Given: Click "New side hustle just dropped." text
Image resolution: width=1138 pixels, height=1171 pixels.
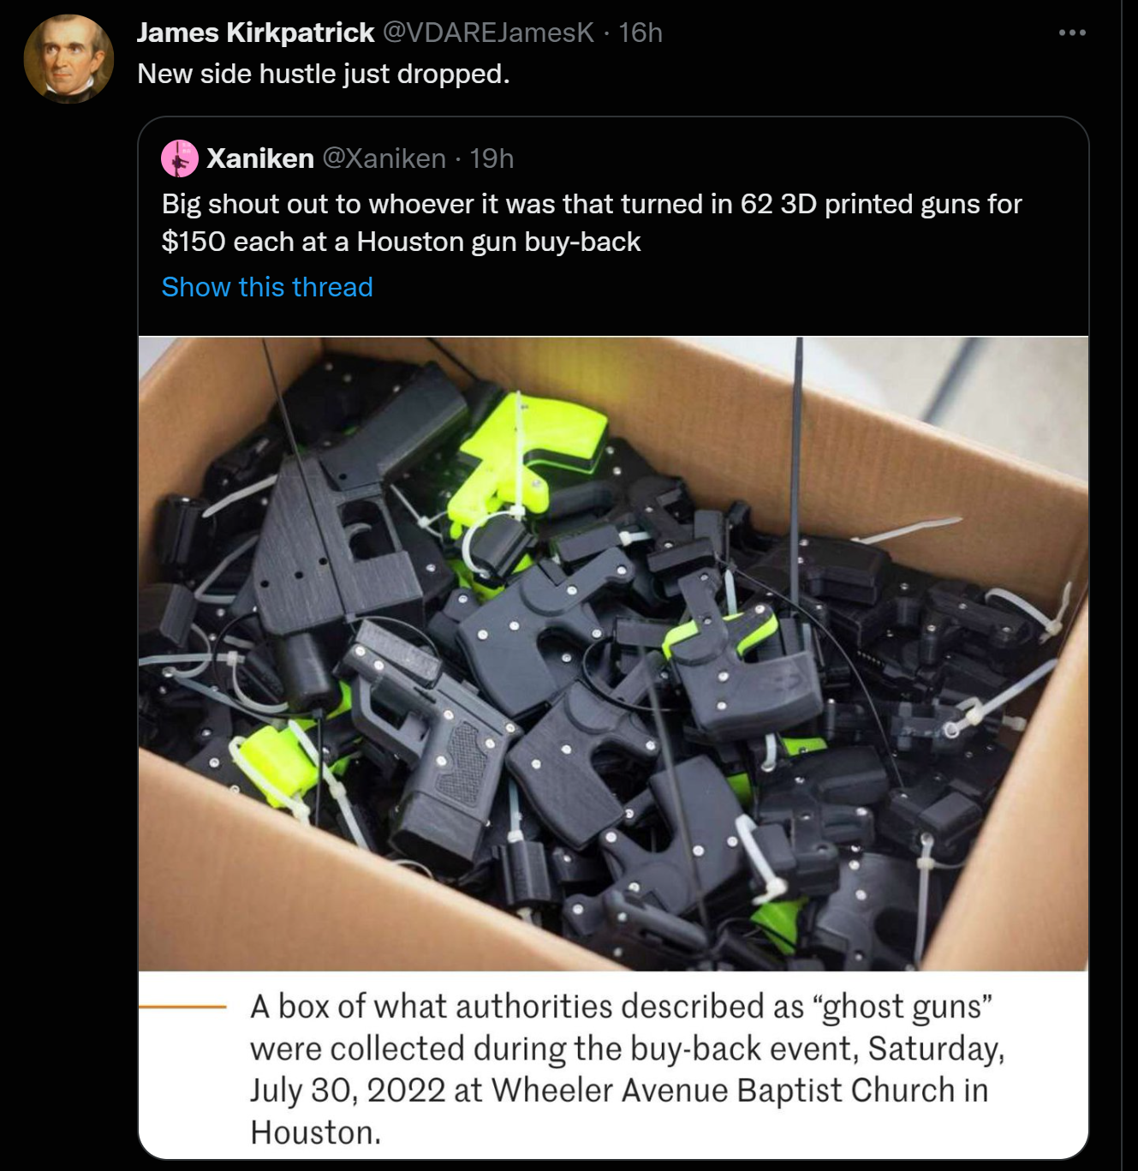Looking at the screenshot, I should (323, 74).
